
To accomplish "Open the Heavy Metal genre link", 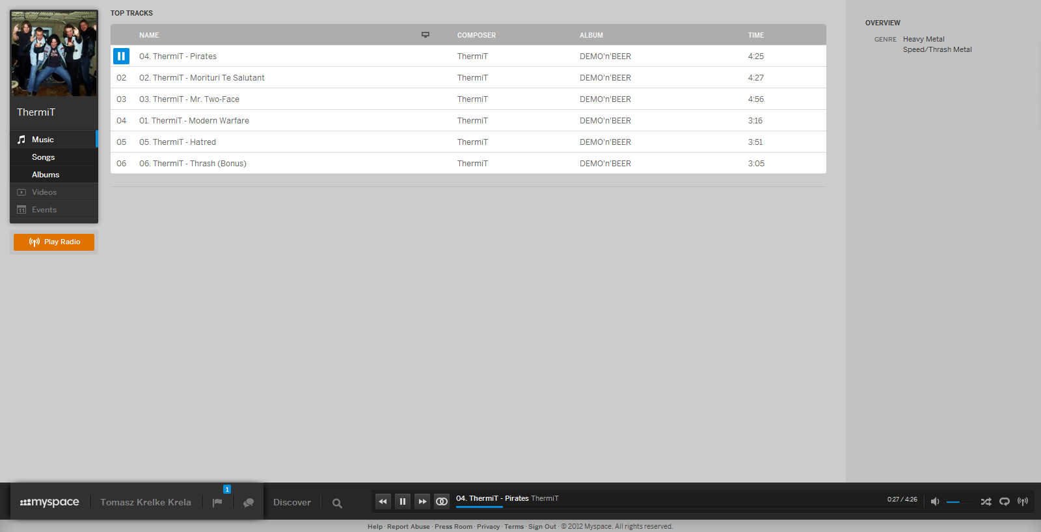I will pos(924,39).
